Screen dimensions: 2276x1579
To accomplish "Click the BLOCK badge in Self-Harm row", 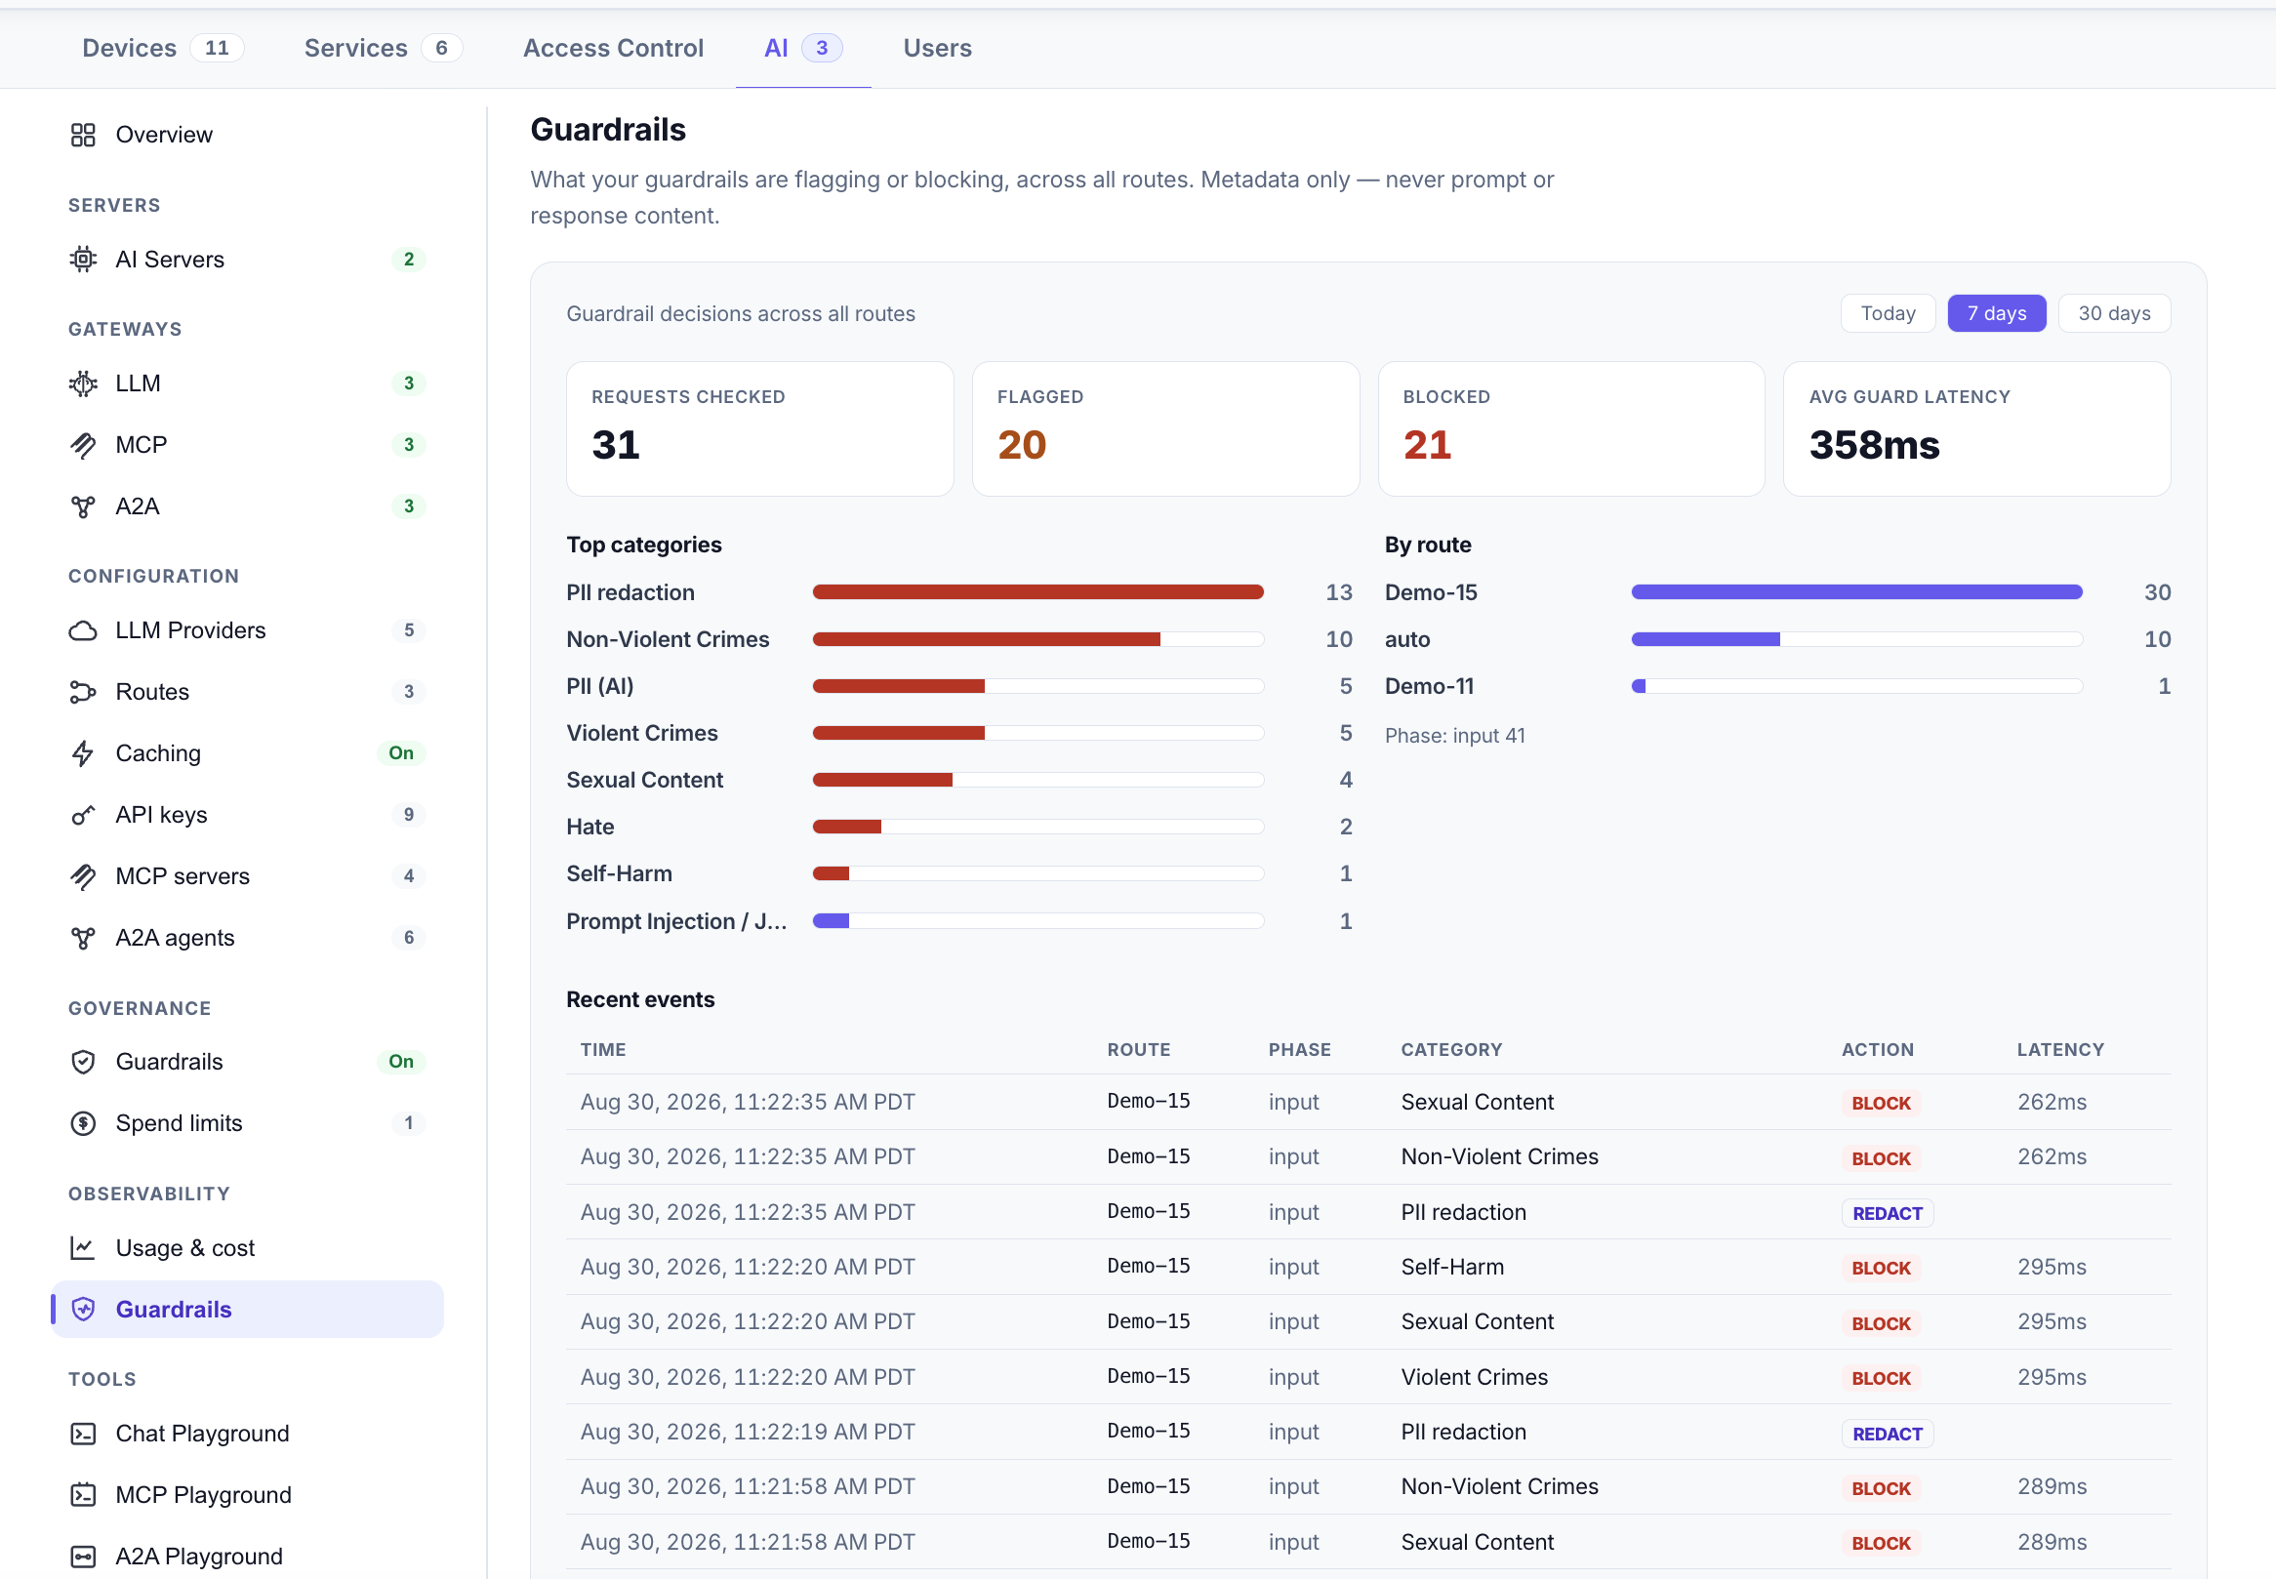I will tap(1881, 1269).
